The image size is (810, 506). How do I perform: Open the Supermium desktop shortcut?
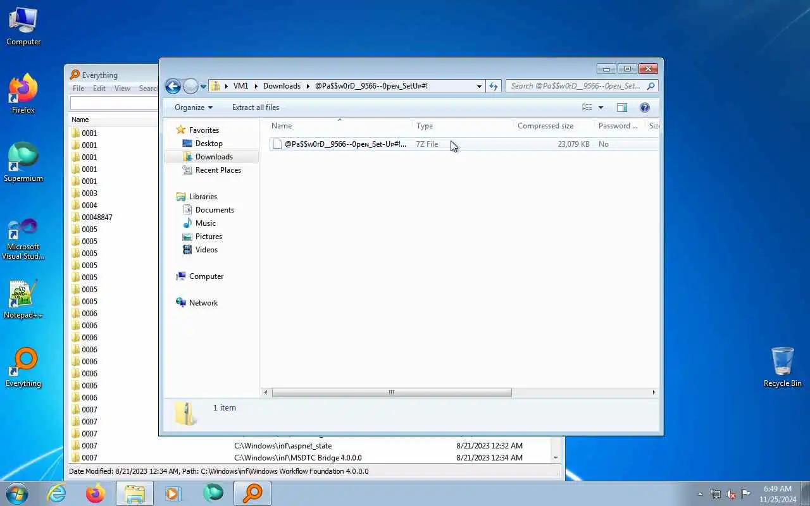(23, 163)
